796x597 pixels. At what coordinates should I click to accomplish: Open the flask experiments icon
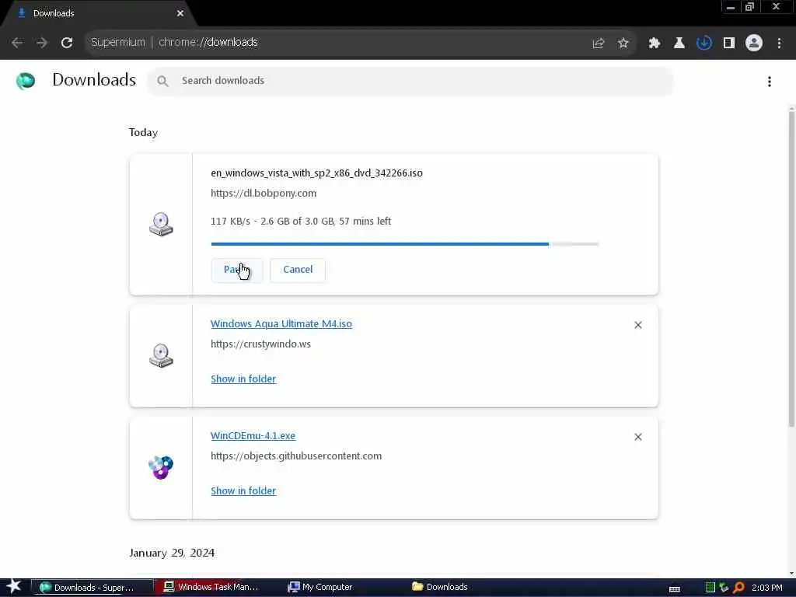pos(679,44)
